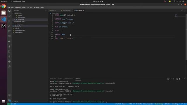Screen dimensions: 187x105
Task: Expand the Outline section
Action: [16, 102]
